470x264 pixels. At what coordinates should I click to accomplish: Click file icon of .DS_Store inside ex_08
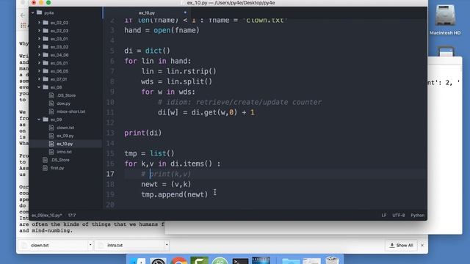point(51,95)
